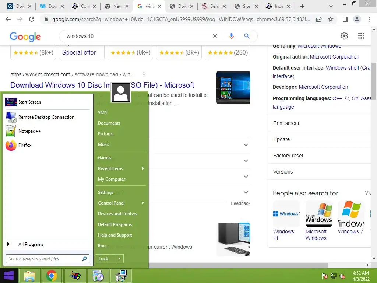Open Start Screen shortcut in start menu
This screenshot has height=283, width=377.
pos(47,102)
